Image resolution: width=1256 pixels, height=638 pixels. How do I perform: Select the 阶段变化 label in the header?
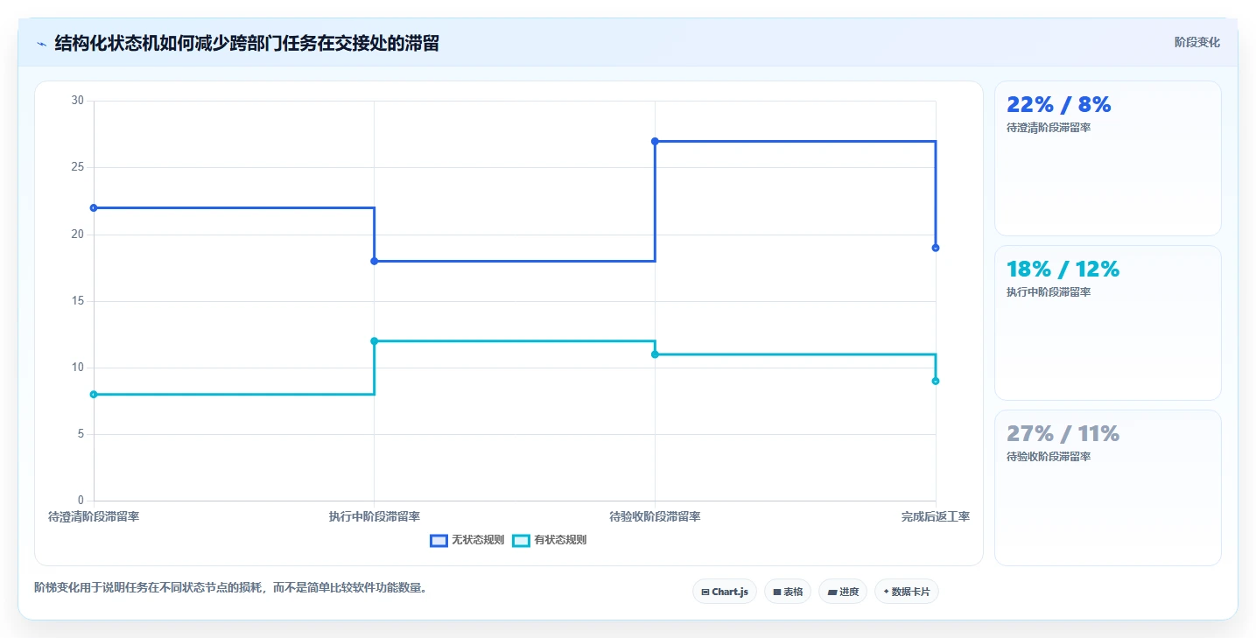coord(1196,42)
